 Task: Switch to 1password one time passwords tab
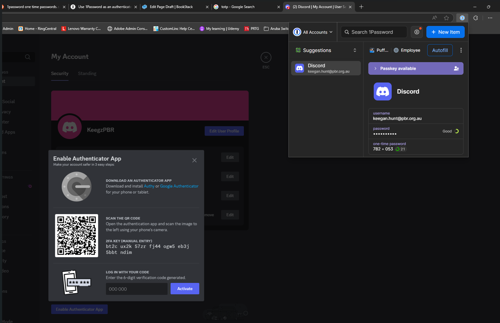(33, 7)
